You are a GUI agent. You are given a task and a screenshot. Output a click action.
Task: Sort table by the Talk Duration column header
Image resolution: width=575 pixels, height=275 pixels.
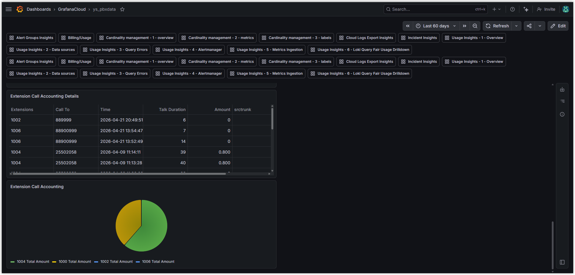pos(172,110)
